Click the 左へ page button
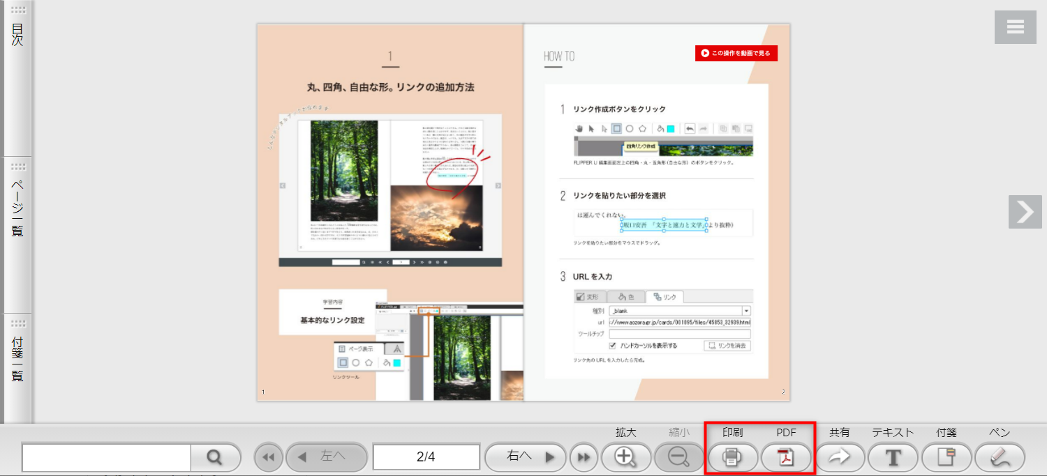Viewport: 1047px width, 476px height. pyautogui.click(x=327, y=457)
